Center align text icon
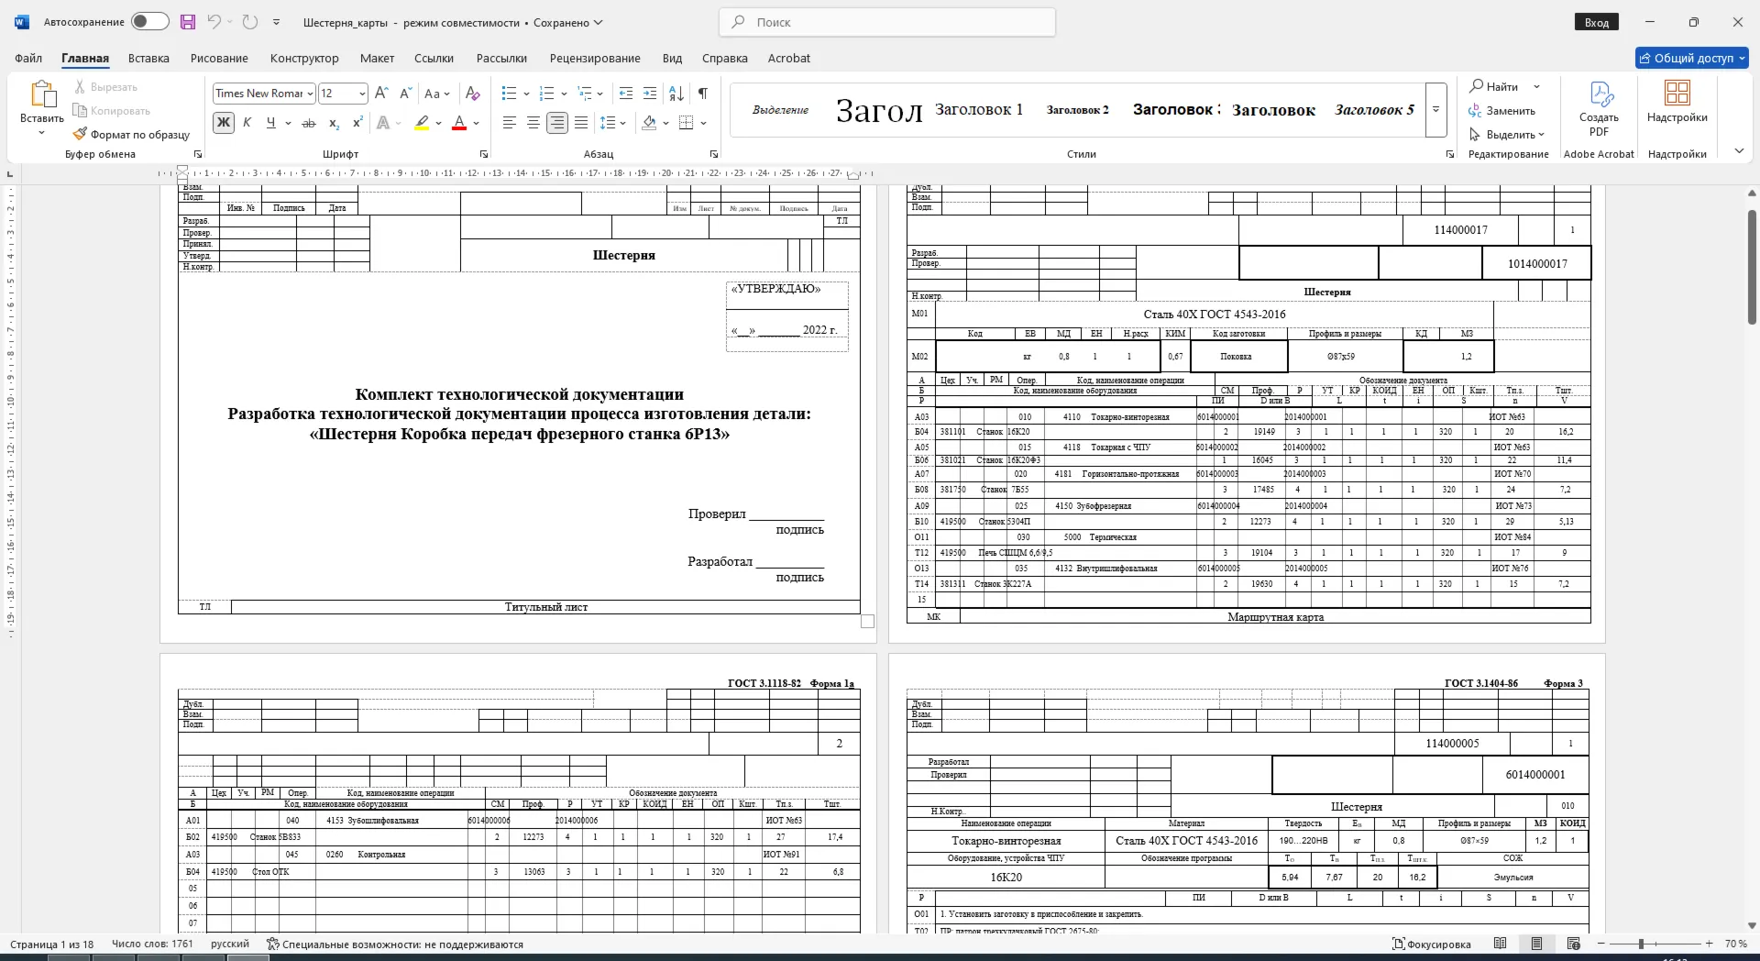Screen dimensions: 1760x961 [533, 123]
